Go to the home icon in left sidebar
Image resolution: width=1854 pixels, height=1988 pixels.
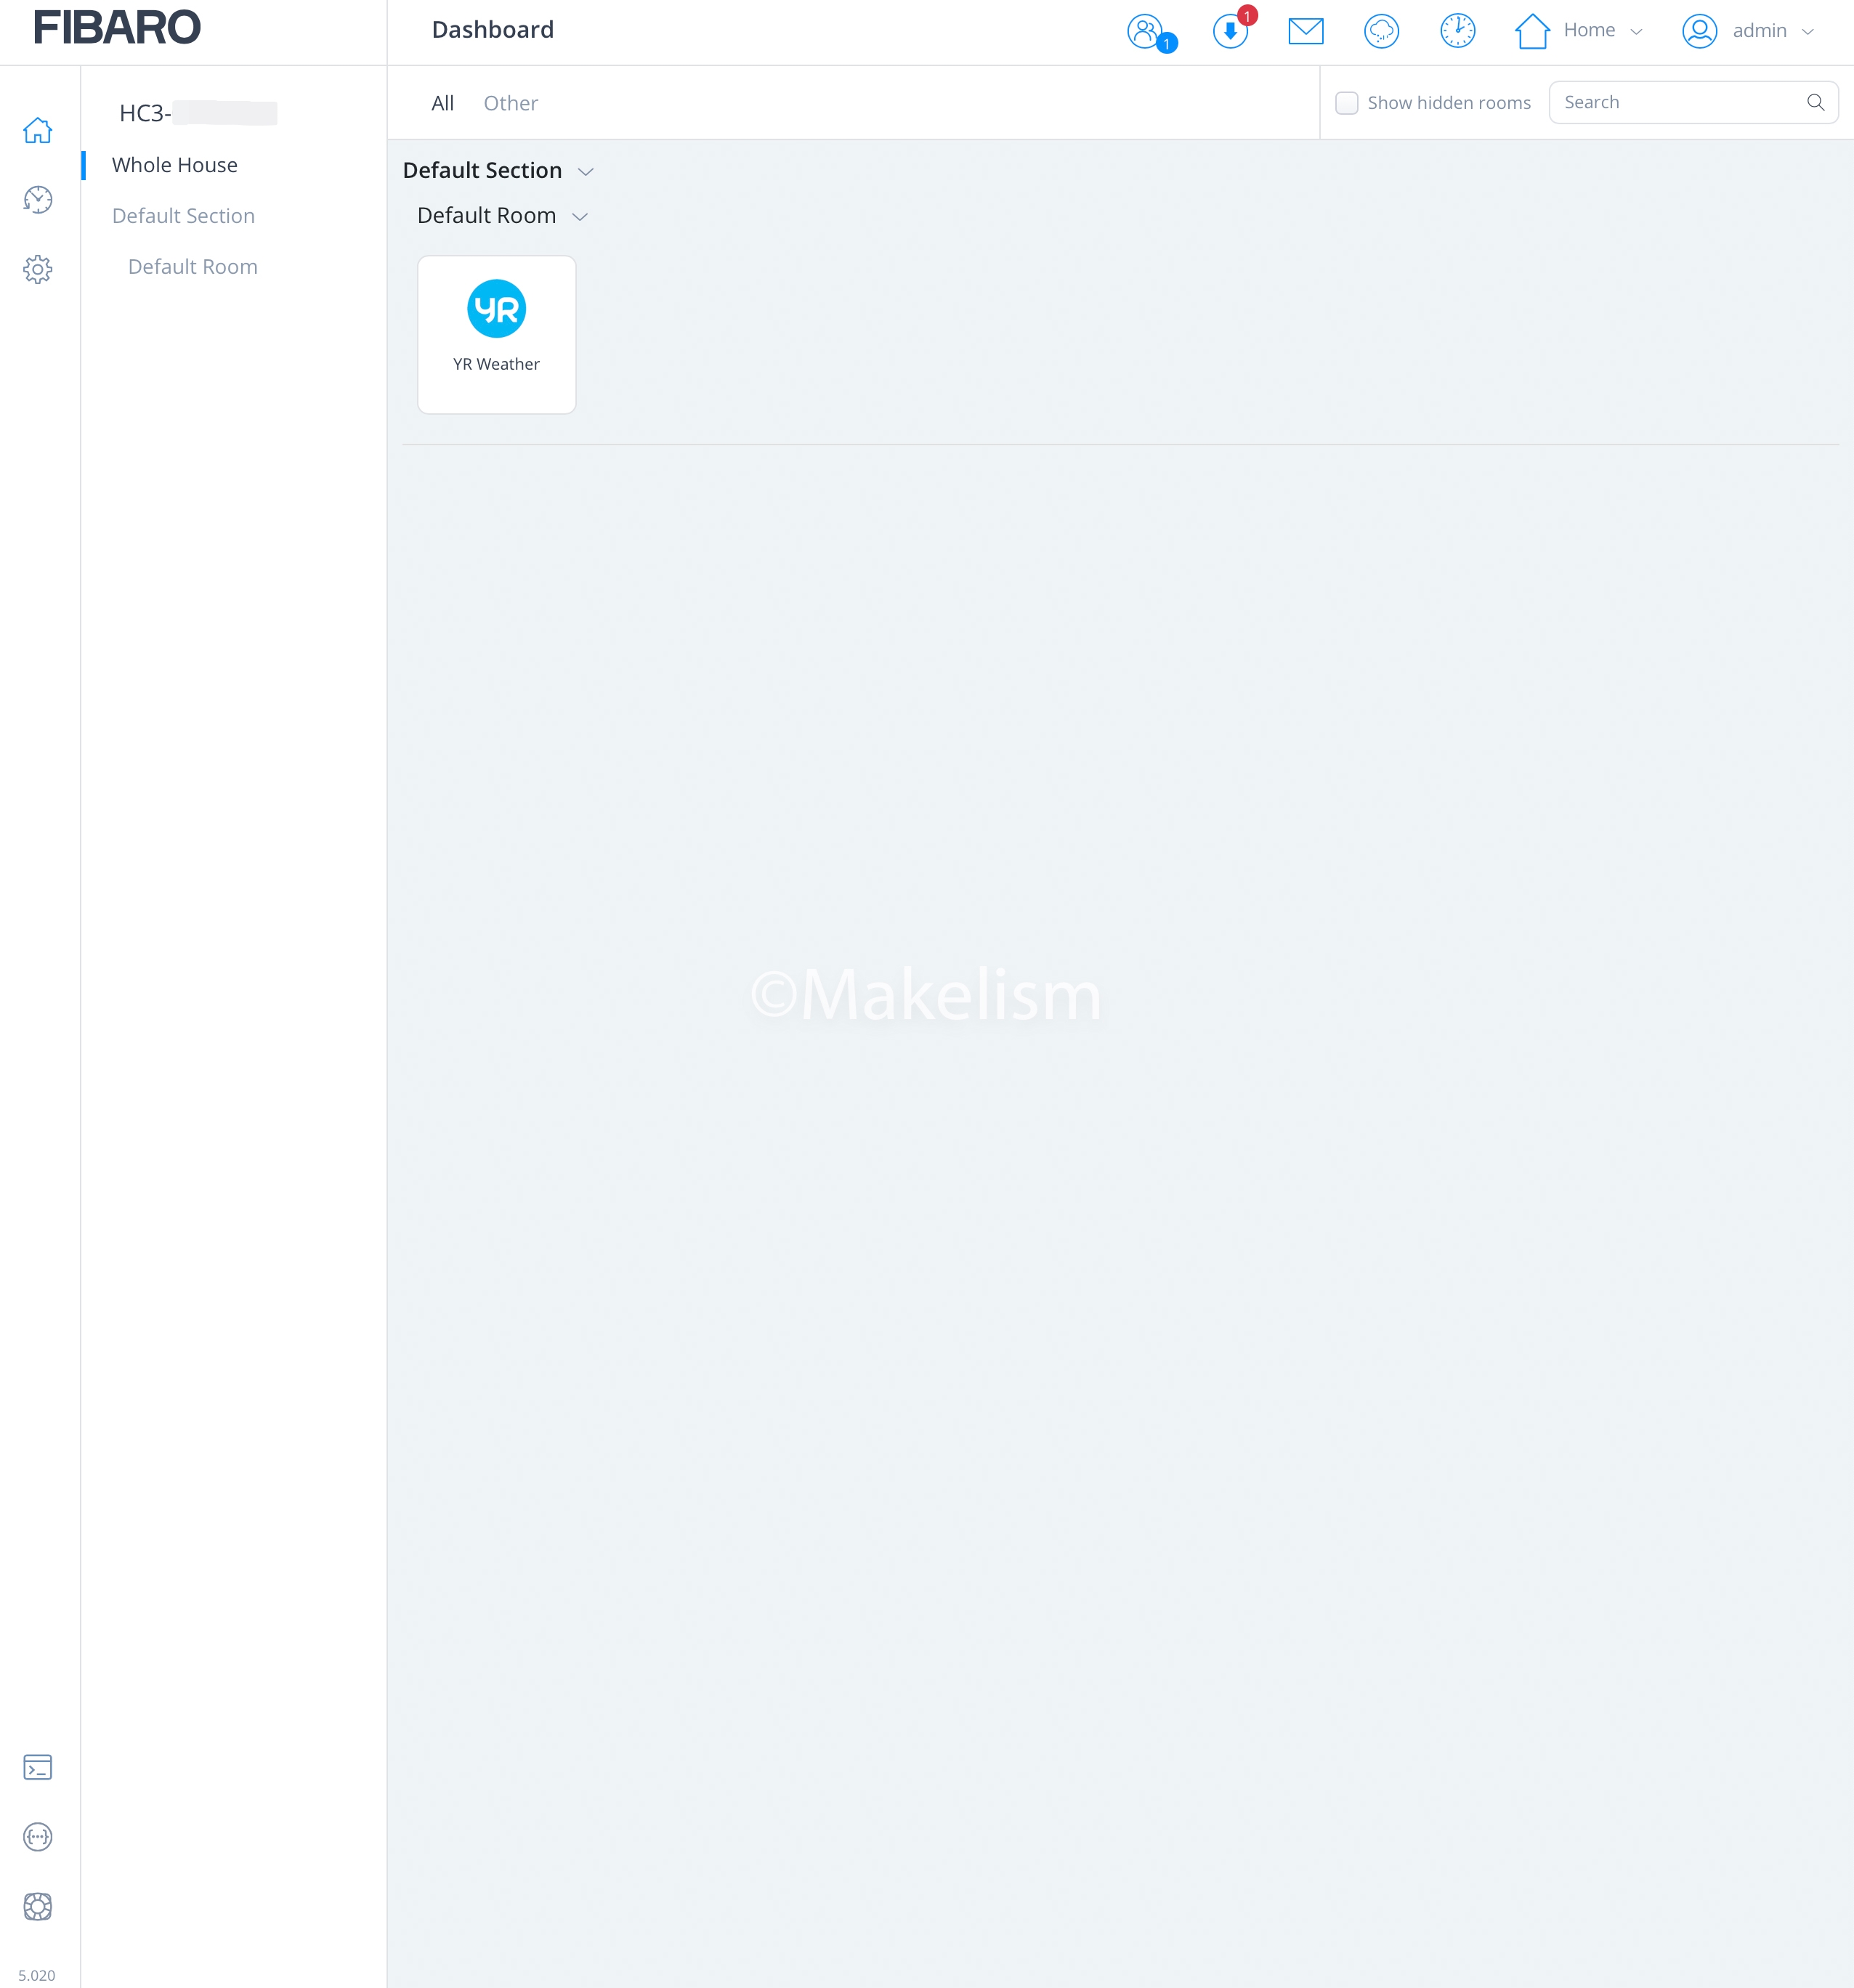click(x=38, y=130)
